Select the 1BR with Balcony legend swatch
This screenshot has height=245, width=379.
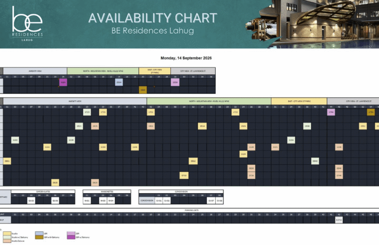[39, 237]
